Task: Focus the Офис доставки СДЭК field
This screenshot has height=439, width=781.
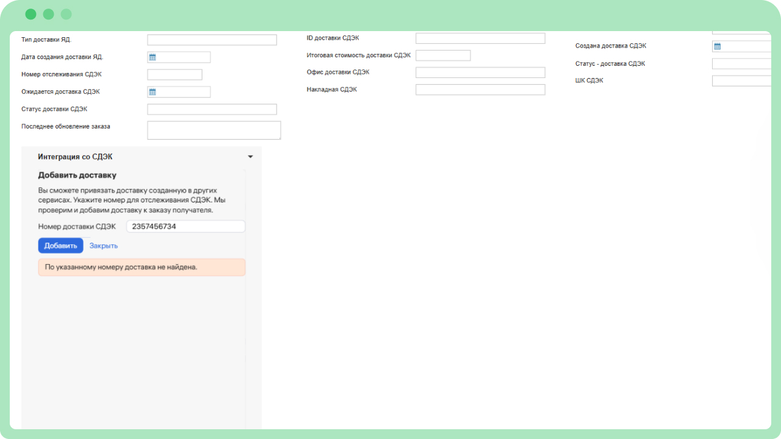Action: click(x=480, y=73)
